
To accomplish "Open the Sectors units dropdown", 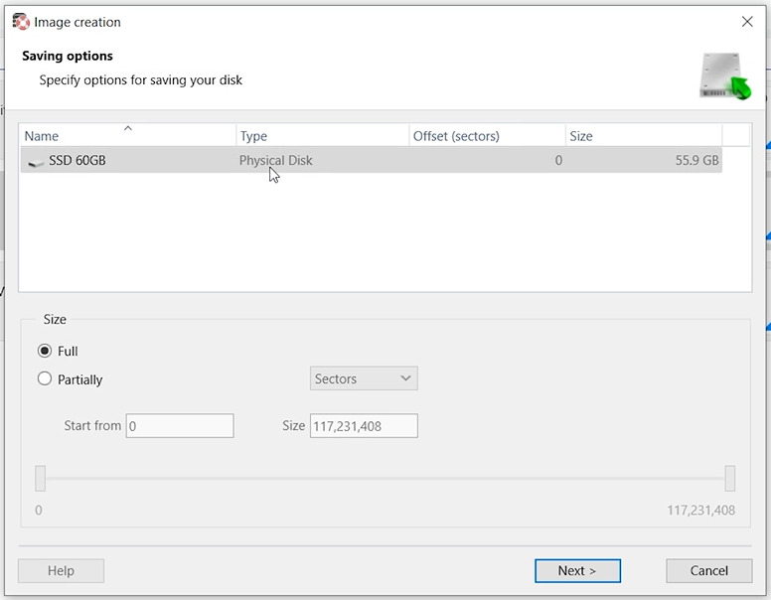I will 364,378.
